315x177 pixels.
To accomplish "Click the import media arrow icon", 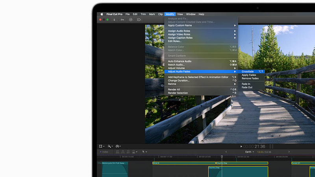I will pos(114,19).
